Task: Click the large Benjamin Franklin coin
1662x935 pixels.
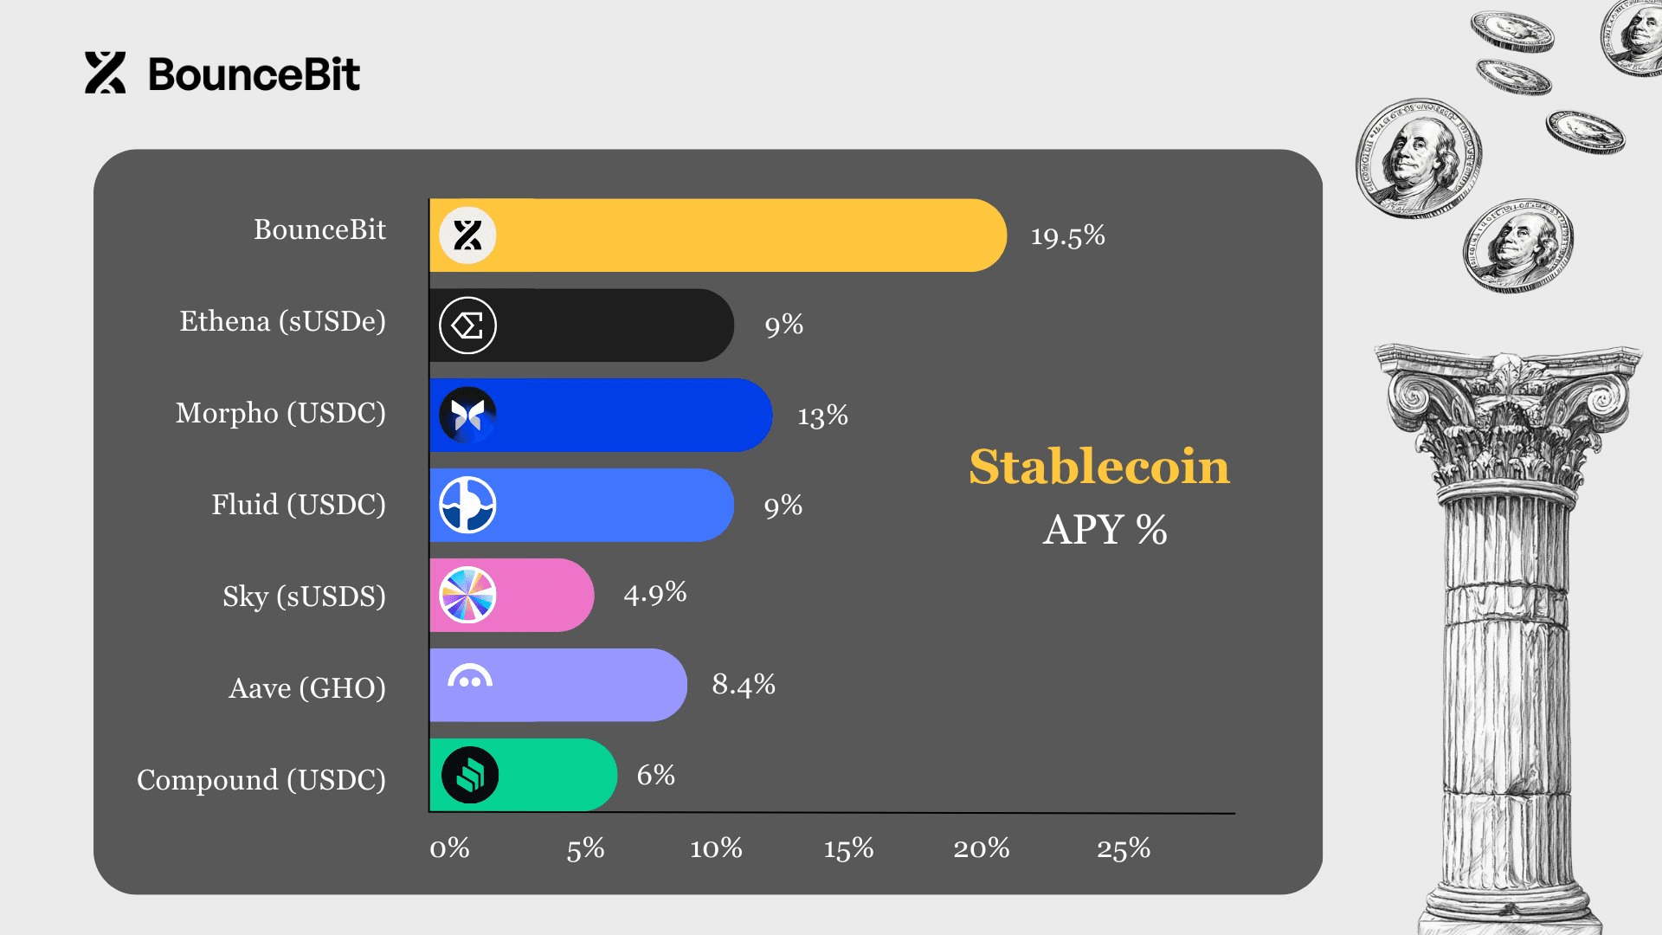Action: click(x=1418, y=158)
